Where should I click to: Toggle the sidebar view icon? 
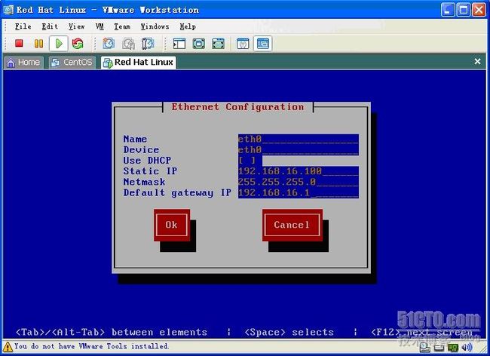(179, 44)
